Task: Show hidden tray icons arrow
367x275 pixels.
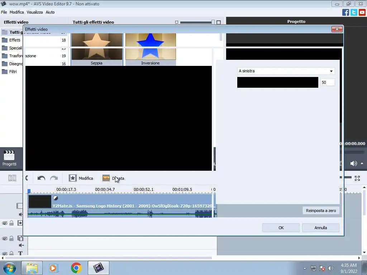Action: tap(305, 268)
